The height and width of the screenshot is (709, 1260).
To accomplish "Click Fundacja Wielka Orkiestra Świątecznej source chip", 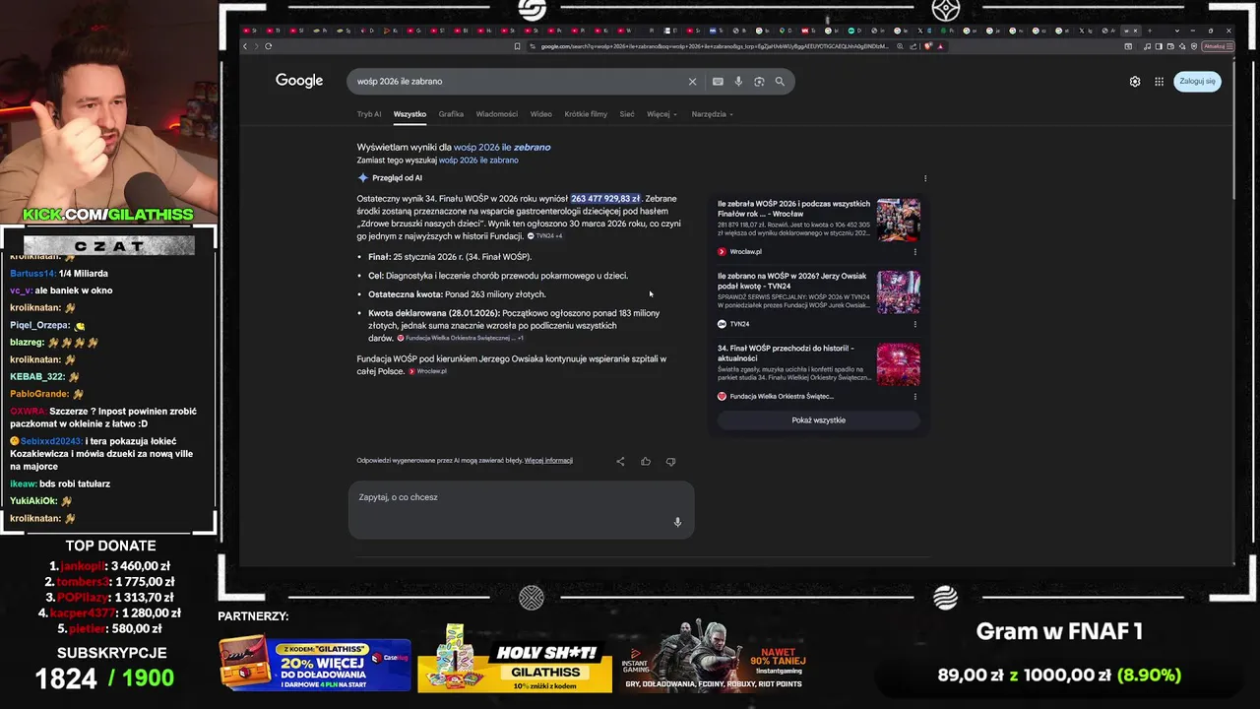I will click(460, 338).
